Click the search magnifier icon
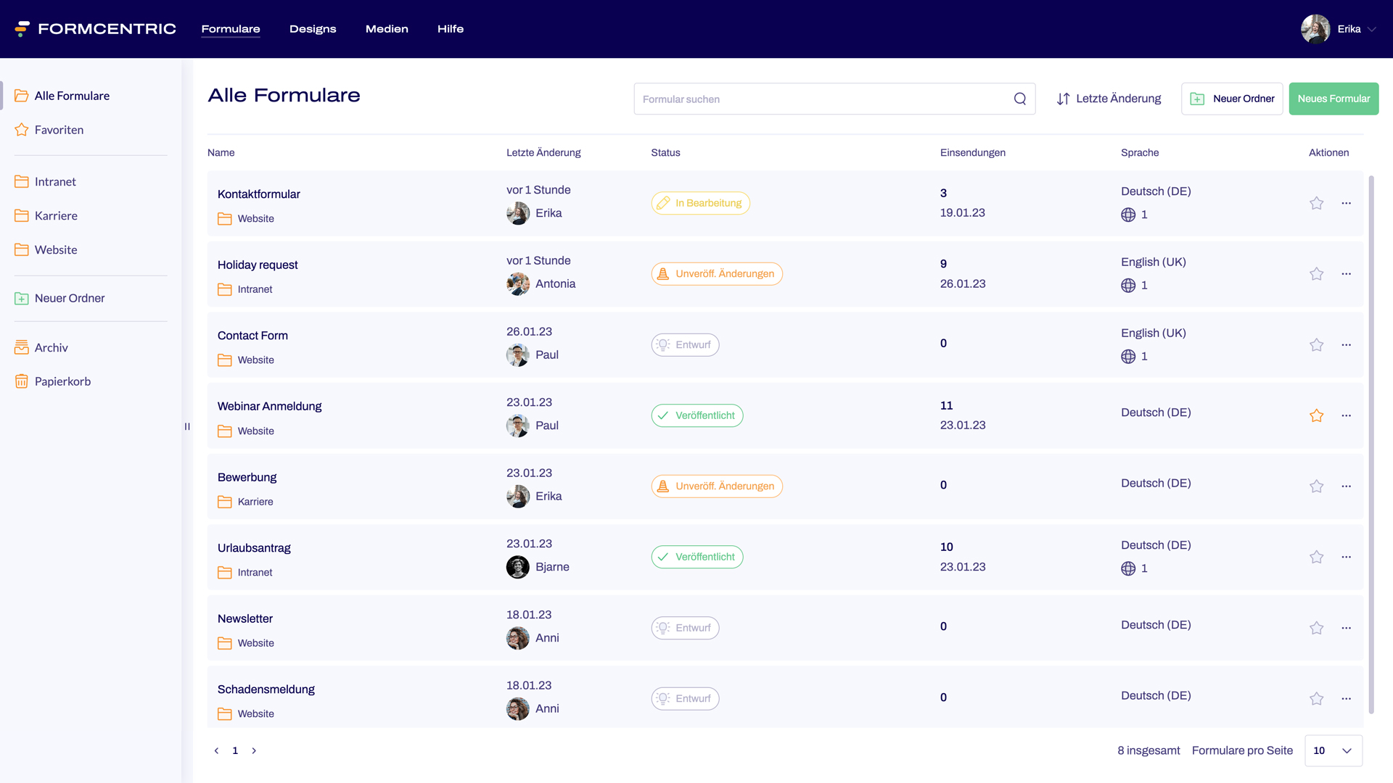The height and width of the screenshot is (783, 1393). [x=1019, y=99]
